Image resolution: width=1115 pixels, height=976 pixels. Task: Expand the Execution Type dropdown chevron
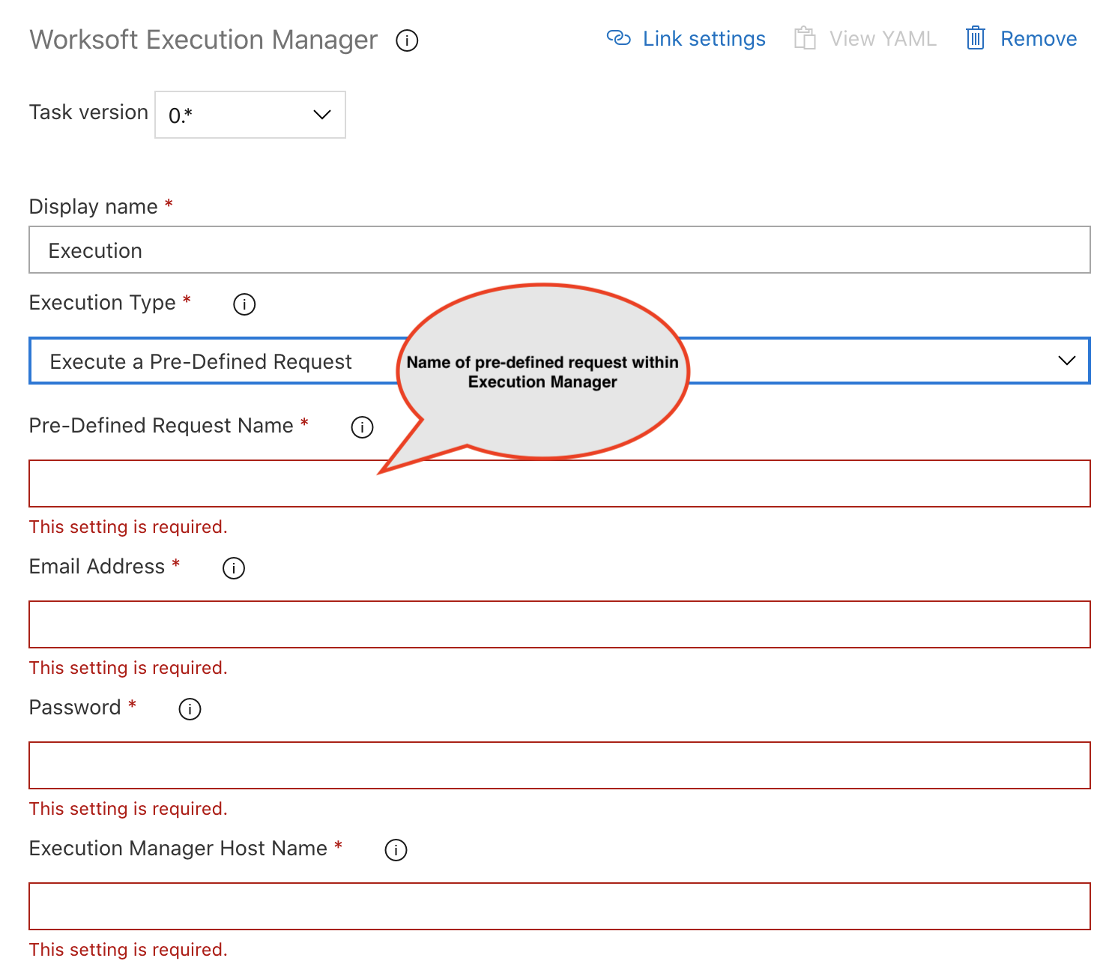coord(1066,361)
